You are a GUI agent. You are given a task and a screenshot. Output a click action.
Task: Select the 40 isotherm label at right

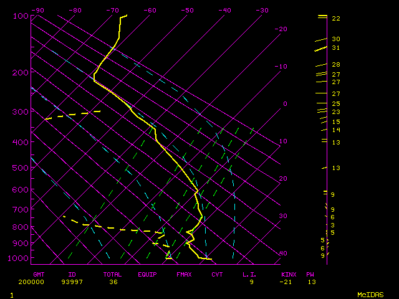(x=283, y=254)
